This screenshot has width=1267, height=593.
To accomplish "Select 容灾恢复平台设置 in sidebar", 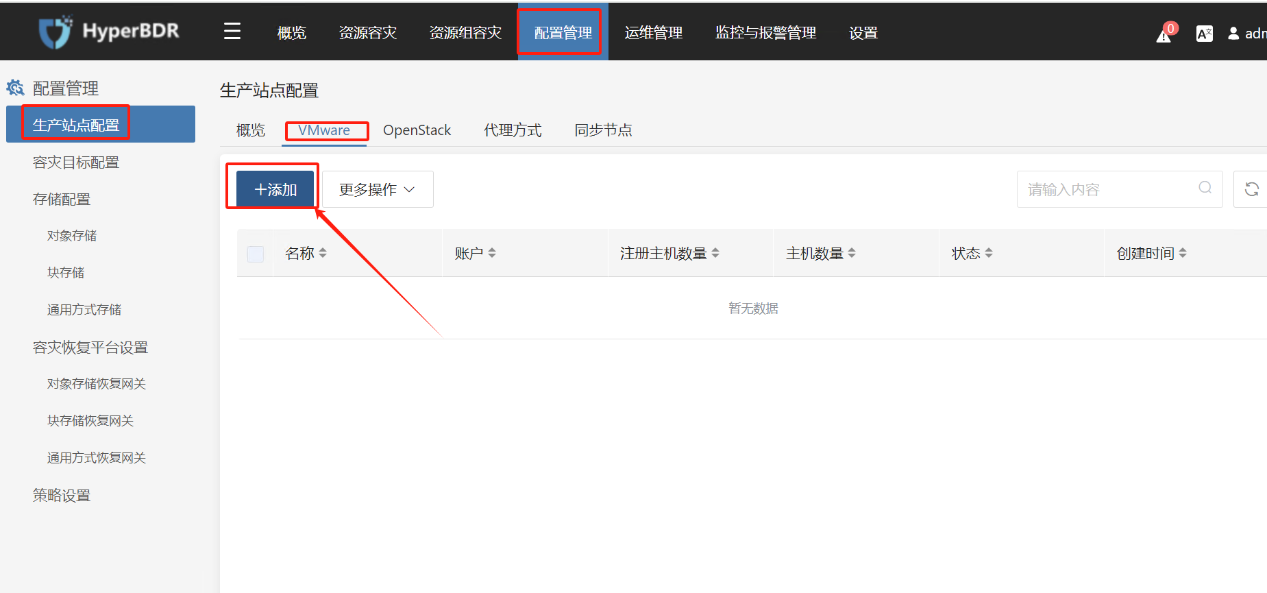I will (x=90, y=348).
